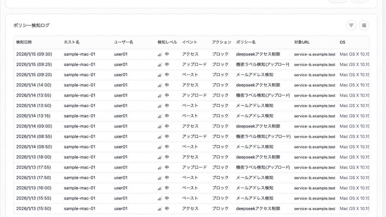Viewport: 386px width, 217px height.
Task: Select the 2026/1/13 (15:50) date cell
Action: [34, 209]
